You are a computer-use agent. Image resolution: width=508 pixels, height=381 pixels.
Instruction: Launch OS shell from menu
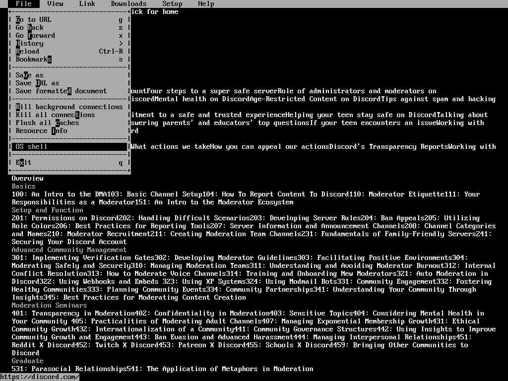[x=69, y=147]
